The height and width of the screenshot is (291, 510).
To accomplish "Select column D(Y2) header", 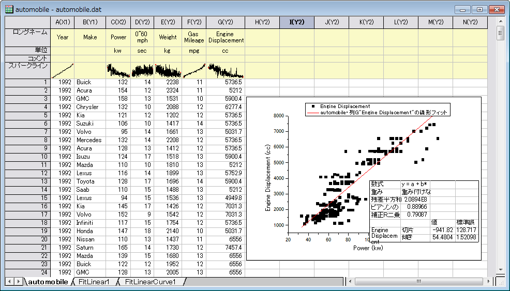I will point(142,22).
